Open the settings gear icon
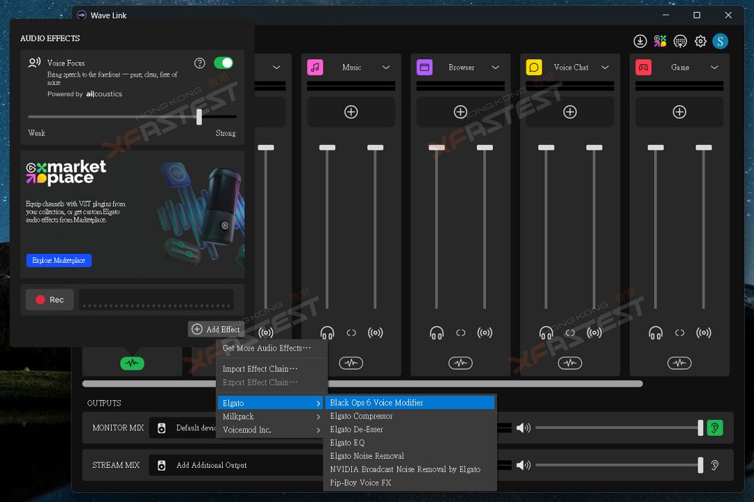Image resolution: width=754 pixels, height=502 pixels. [x=700, y=41]
